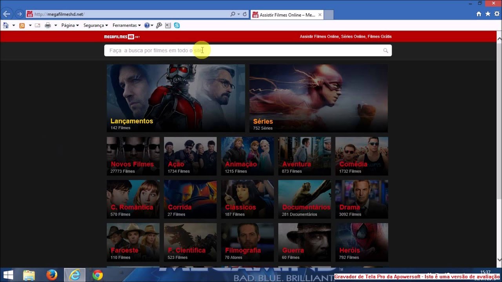
Task: Click the Skype add-on icon
Action: [177, 25]
